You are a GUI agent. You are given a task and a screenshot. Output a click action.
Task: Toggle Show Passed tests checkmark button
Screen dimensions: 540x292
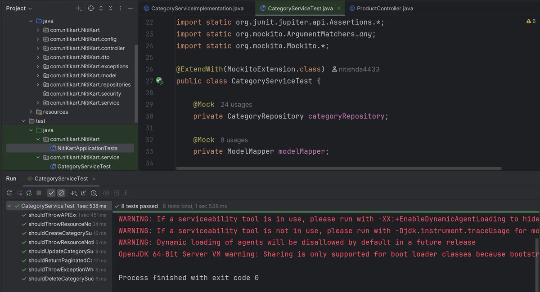51,193
